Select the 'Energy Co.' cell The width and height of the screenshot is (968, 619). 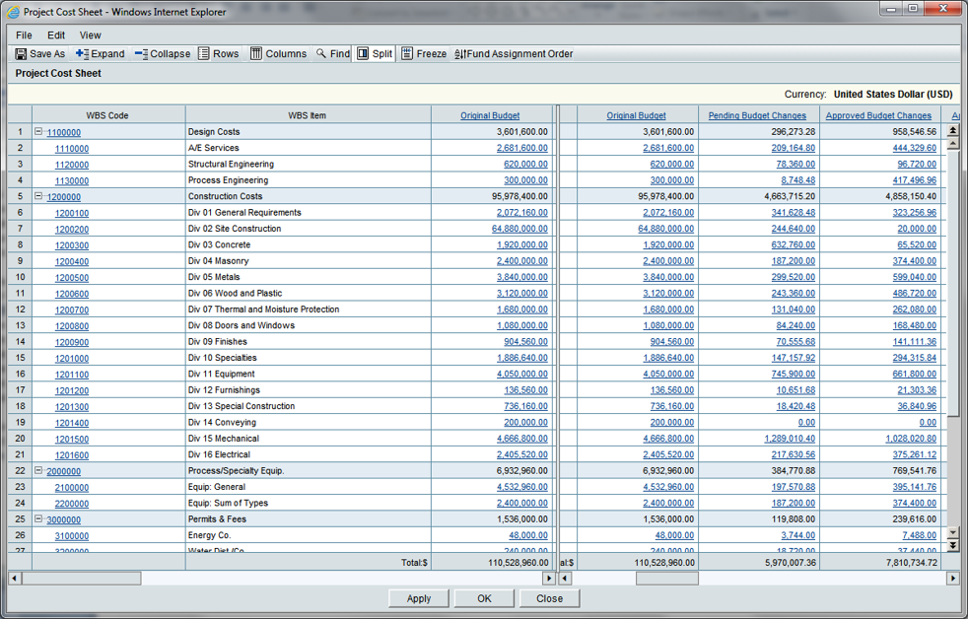(x=309, y=535)
